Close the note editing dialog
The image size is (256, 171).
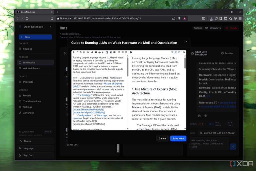(x=186, y=42)
